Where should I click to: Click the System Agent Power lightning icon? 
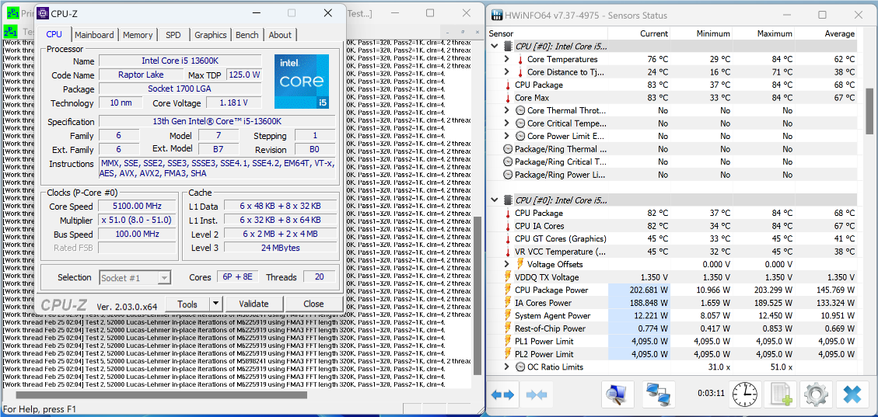pos(509,316)
